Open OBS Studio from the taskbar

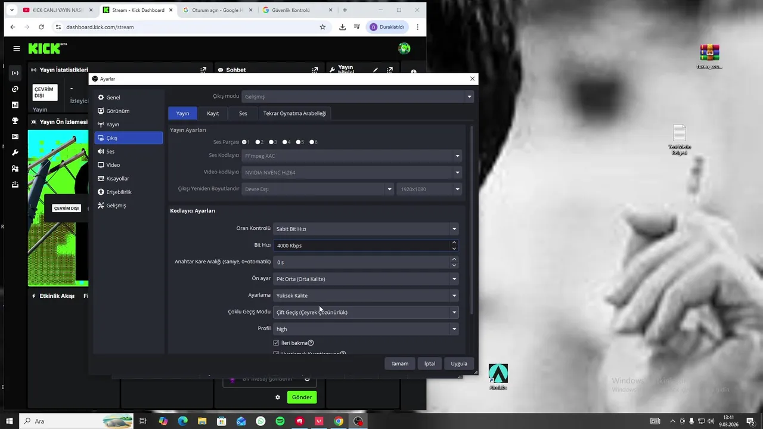pyautogui.click(x=358, y=421)
